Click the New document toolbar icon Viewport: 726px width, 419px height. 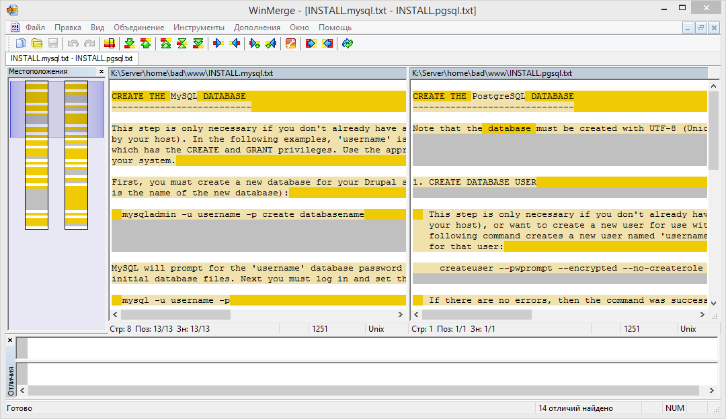pos(20,44)
